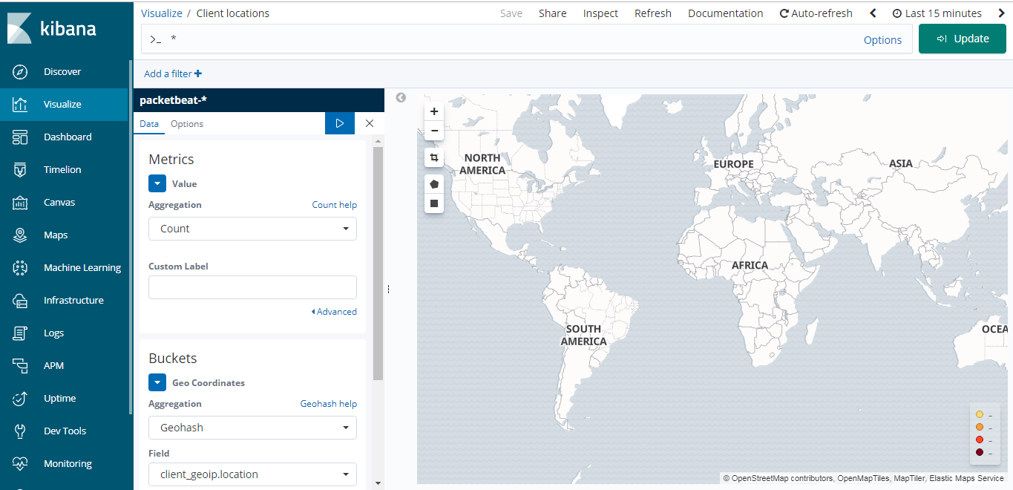The image size is (1013, 490).
Task: Toggle the Value metric editor
Action: 157,183
